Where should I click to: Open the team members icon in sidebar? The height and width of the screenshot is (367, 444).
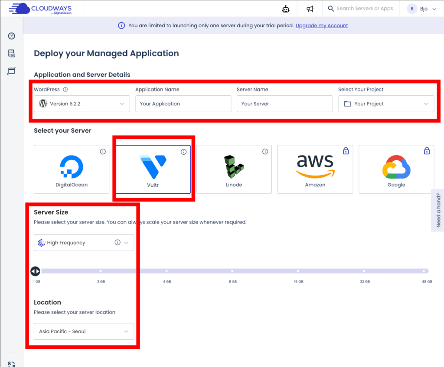pyautogui.click(x=12, y=364)
